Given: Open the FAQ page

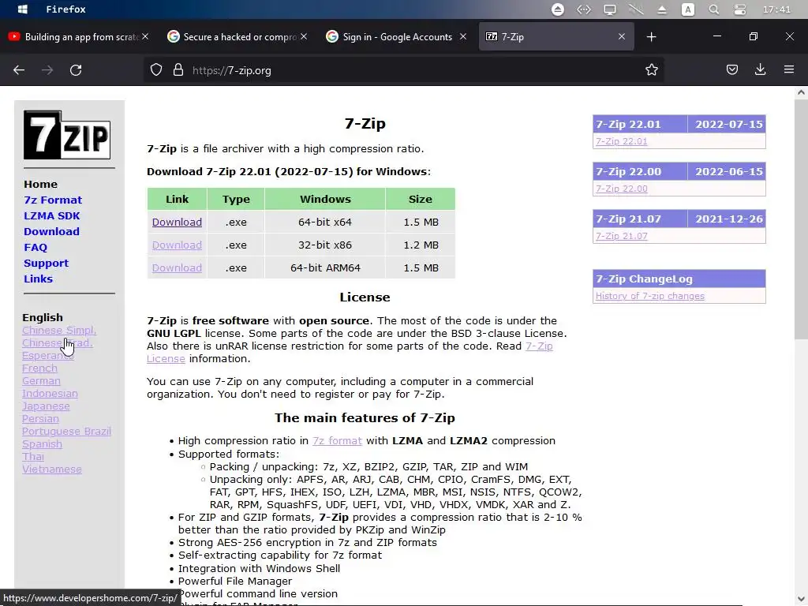Looking at the screenshot, I should click(36, 247).
